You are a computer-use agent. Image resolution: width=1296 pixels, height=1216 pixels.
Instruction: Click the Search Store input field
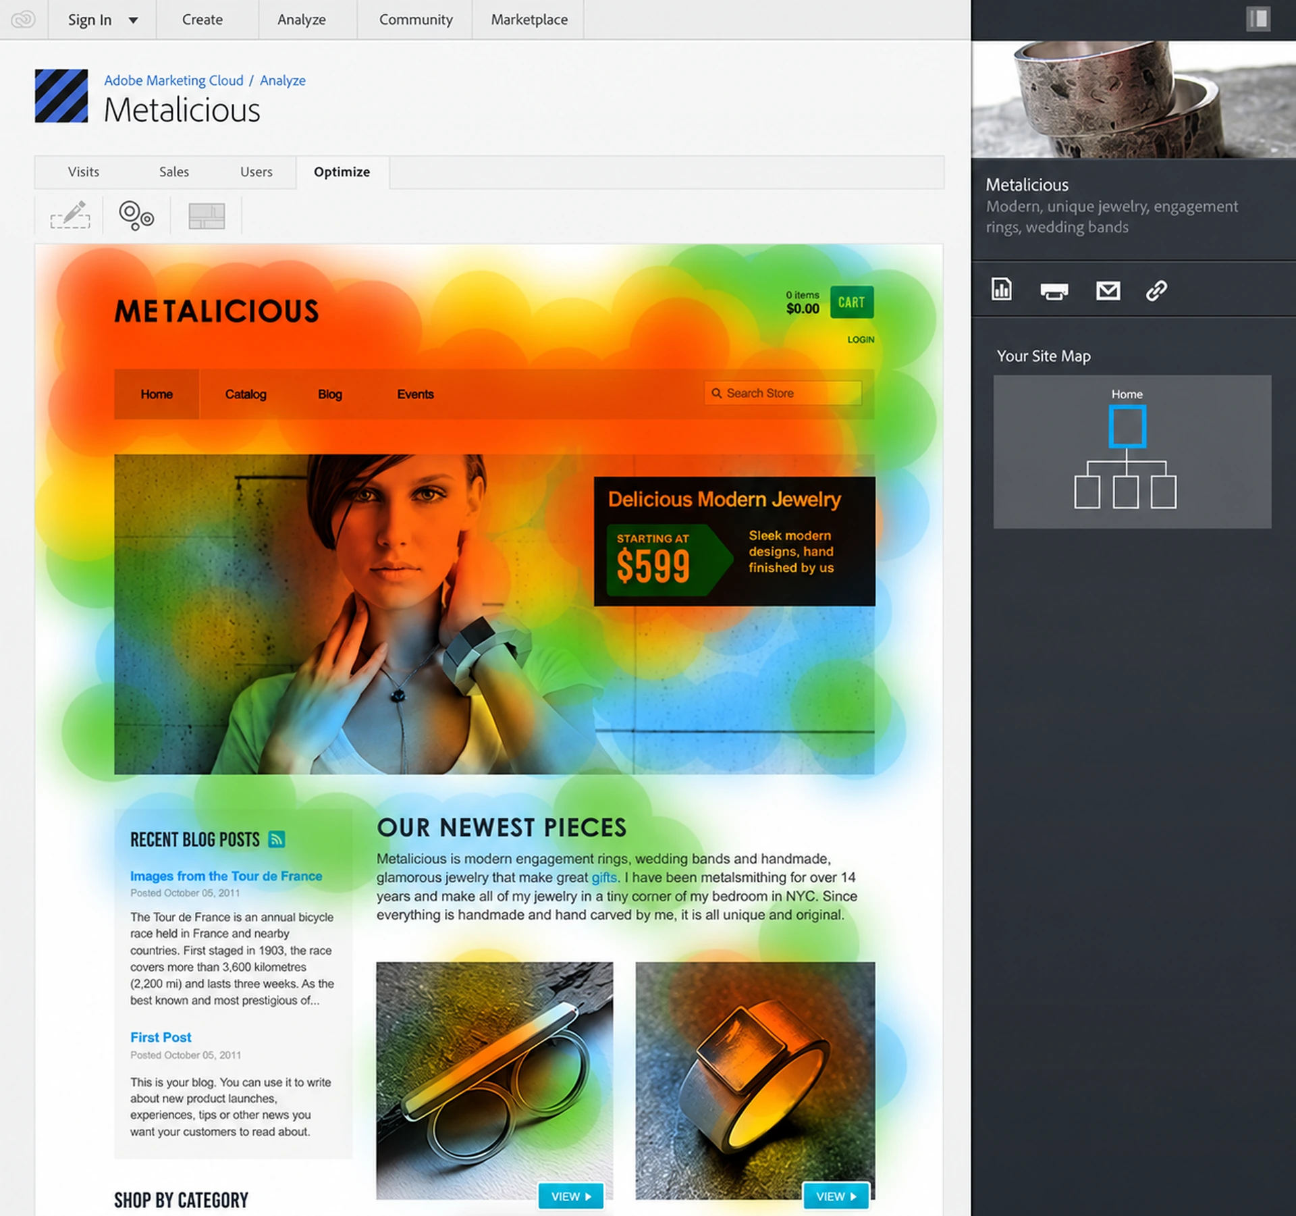(783, 393)
